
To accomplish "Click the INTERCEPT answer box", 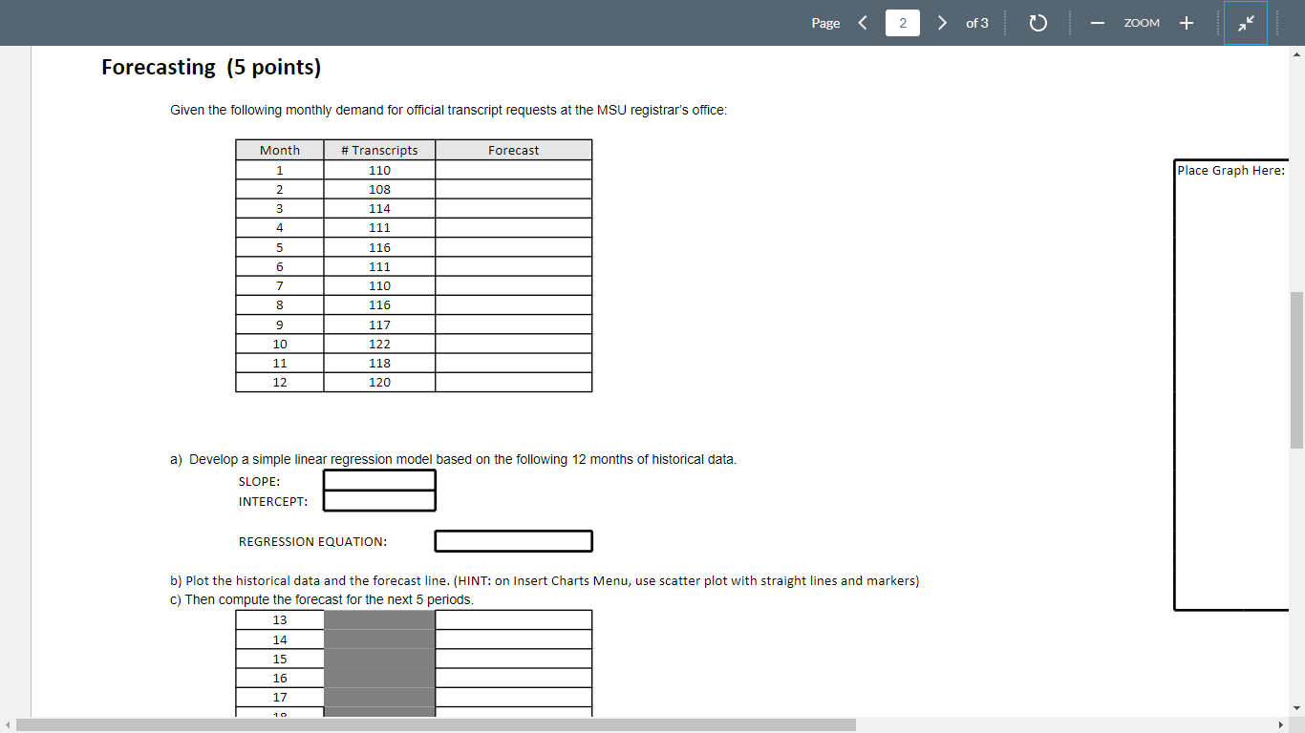I will 379,501.
